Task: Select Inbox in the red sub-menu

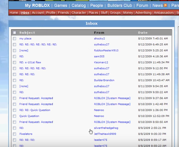Action: [25, 13]
